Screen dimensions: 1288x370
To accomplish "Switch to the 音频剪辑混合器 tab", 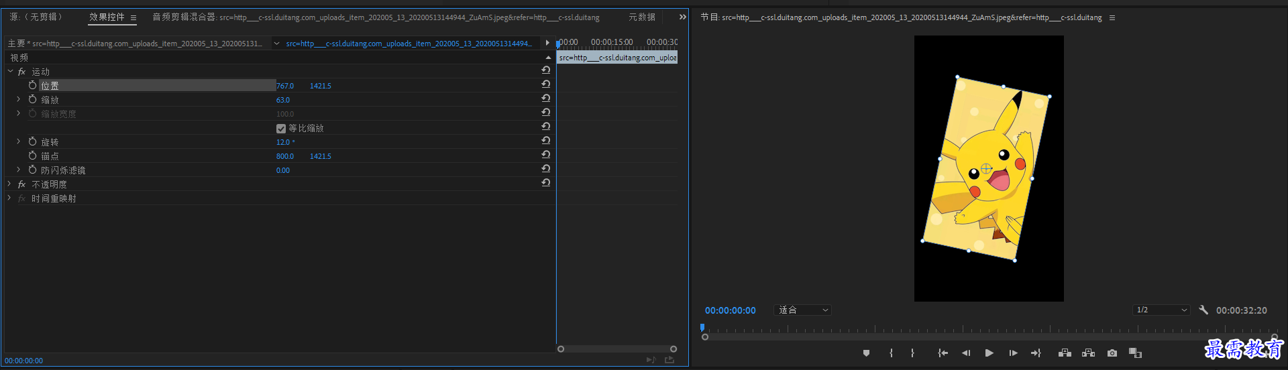I will click(x=376, y=17).
